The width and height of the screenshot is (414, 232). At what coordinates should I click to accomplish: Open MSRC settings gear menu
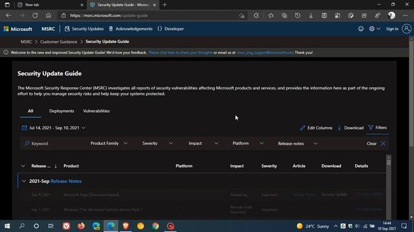tap(375, 28)
